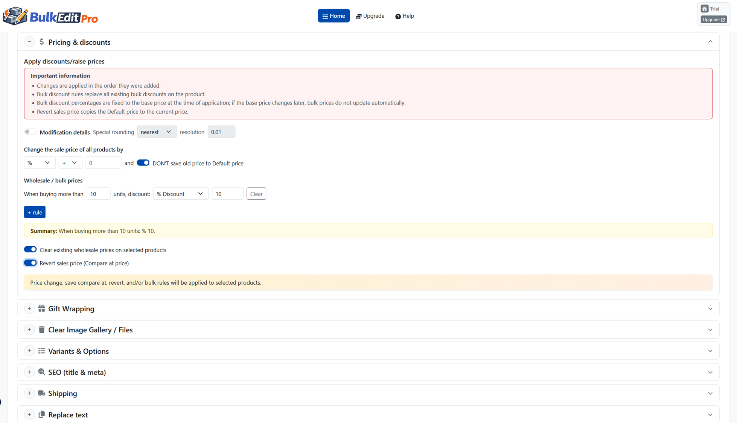Viewport: 737px width, 423px height.
Task: Click the gift icon next to Gift Wrapping
Action: coord(42,308)
